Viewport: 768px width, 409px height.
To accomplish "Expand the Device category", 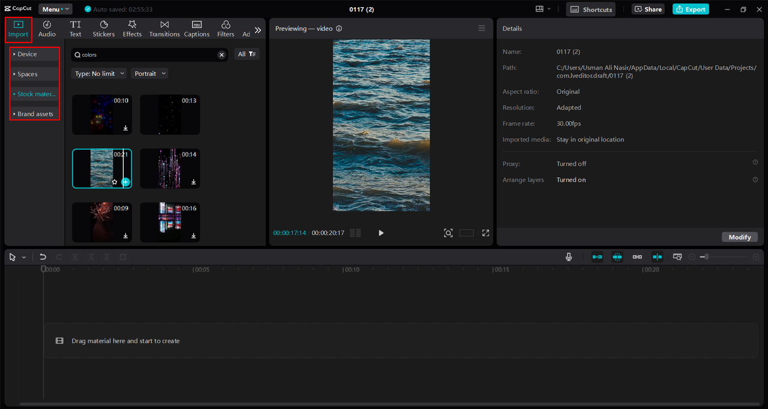I will 34,54.
